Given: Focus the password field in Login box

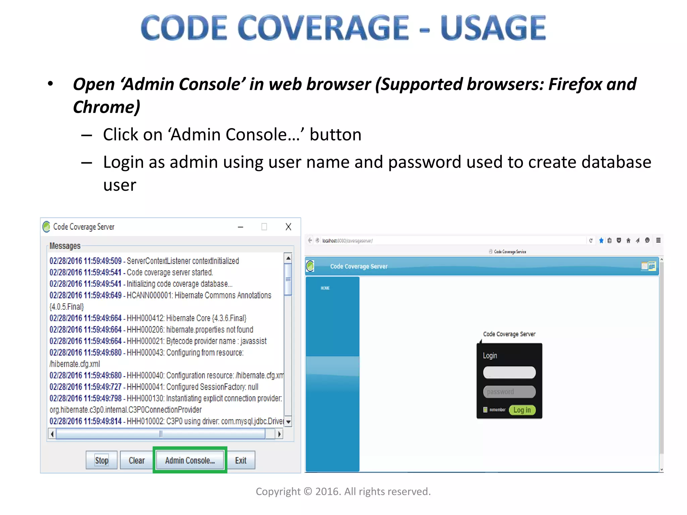Looking at the screenshot, I should pos(509,392).
